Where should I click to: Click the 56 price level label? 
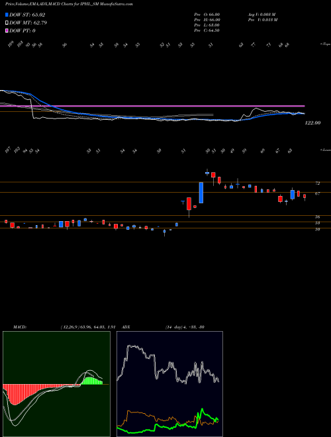(x=317, y=217)
